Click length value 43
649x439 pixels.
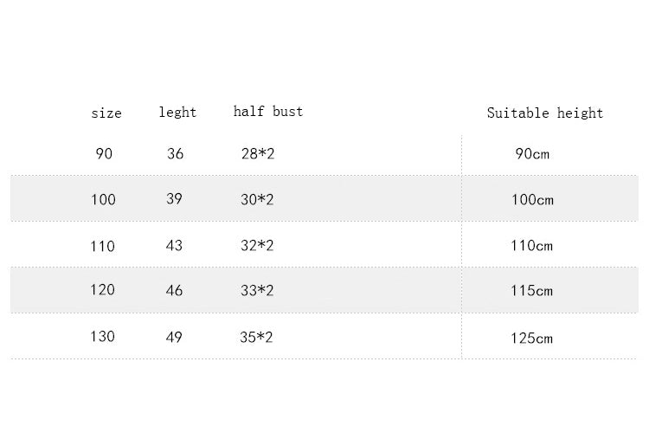tap(174, 245)
